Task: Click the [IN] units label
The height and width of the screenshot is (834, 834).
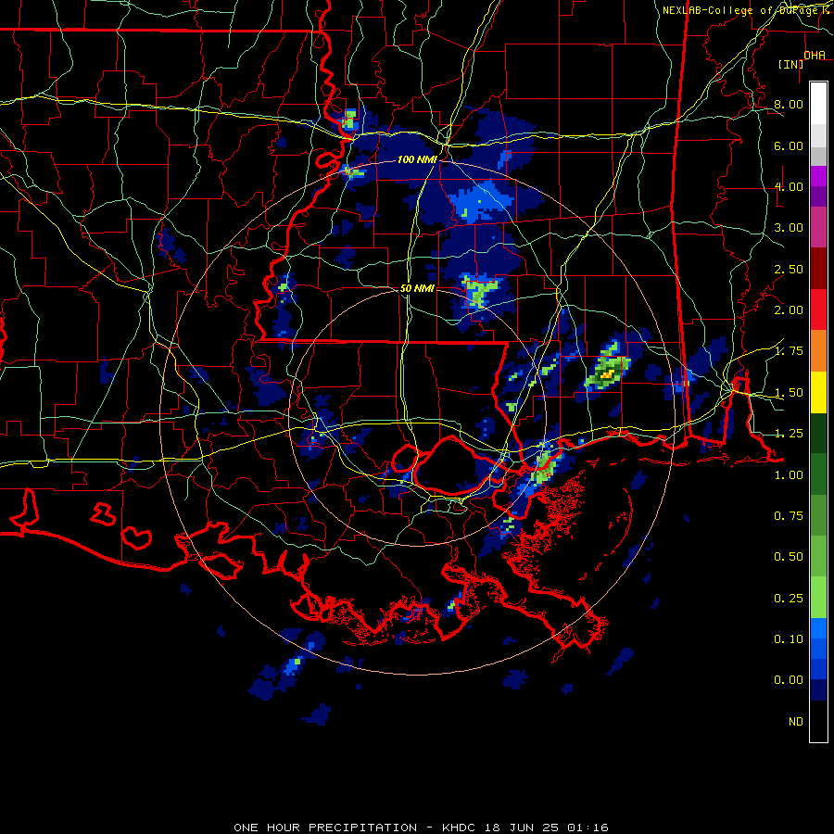Action: click(x=790, y=64)
